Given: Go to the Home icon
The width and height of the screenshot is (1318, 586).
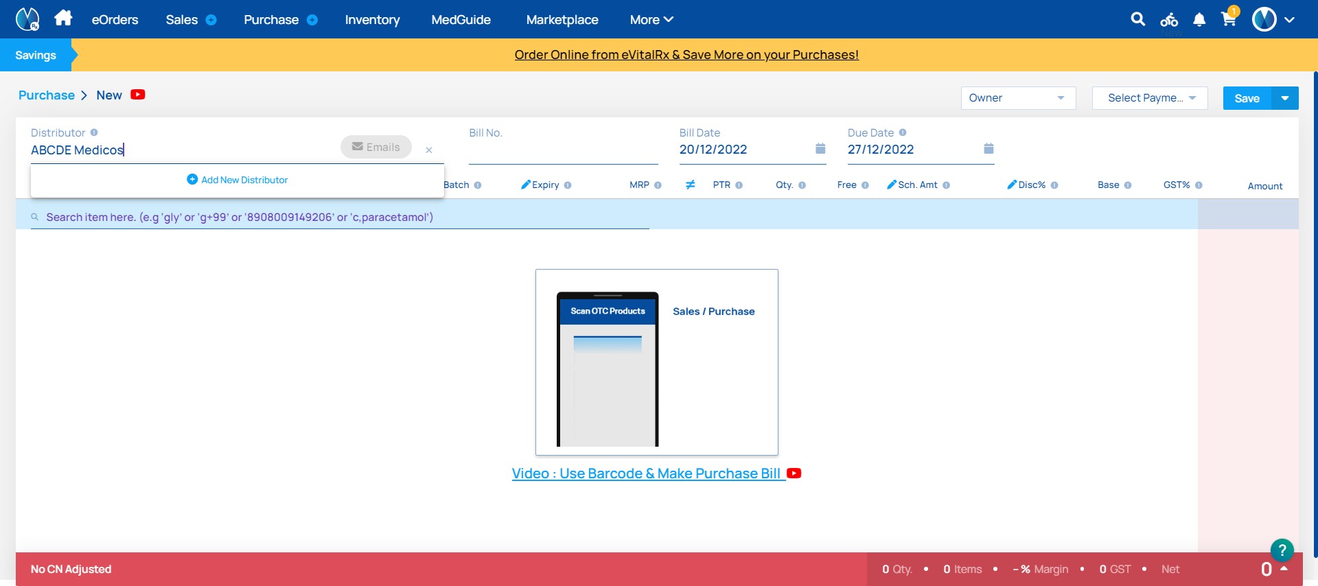Looking at the screenshot, I should pos(63,18).
